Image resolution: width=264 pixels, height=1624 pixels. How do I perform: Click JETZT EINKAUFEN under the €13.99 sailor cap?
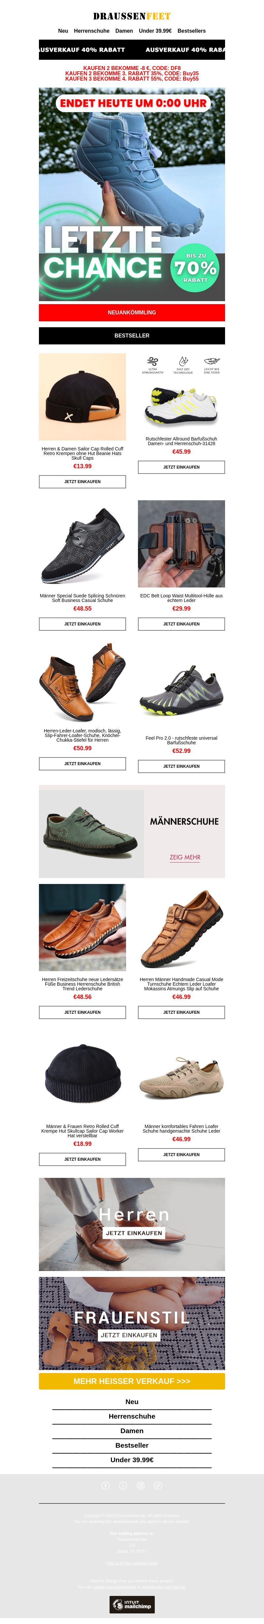tap(82, 482)
